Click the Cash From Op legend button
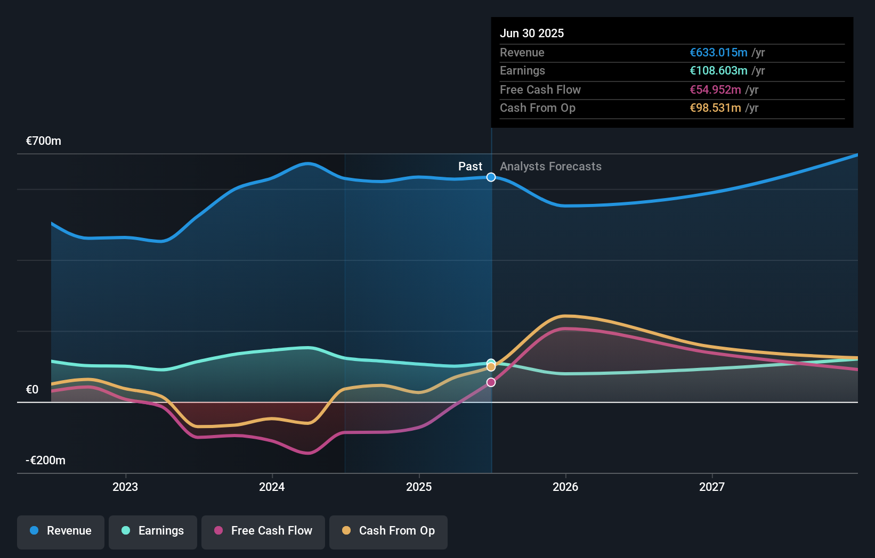The height and width of the screenshot is (558, 875). pyautogui.click(x=388, y=531)
